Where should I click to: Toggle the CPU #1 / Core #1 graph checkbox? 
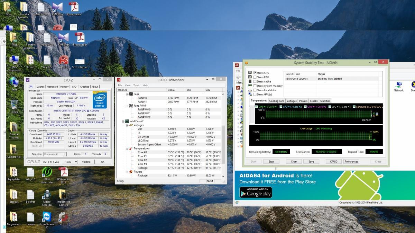click(257, 107)
